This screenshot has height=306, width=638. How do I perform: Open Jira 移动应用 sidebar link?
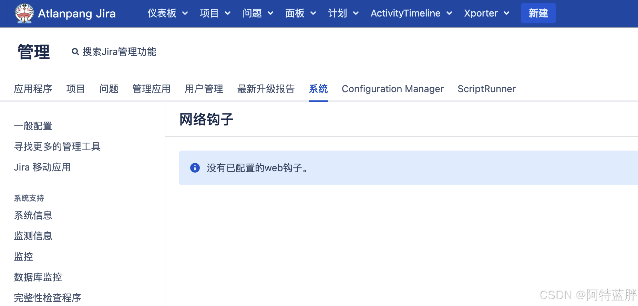click(42, 167)
